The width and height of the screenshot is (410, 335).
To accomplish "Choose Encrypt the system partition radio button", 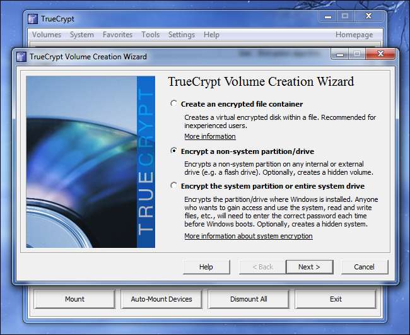I will click(174, 186).
